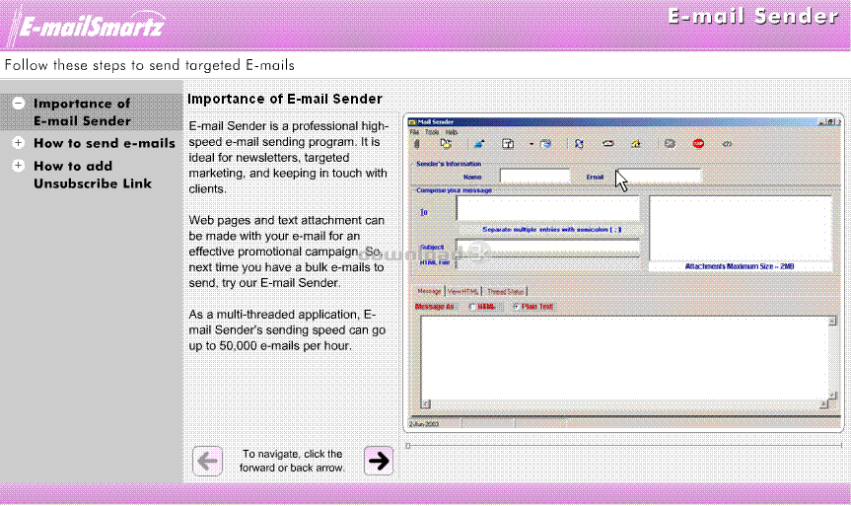This screenshot has height=506, width=851.
Task: Switch to the View HTML tab
Action: (462, 292)
